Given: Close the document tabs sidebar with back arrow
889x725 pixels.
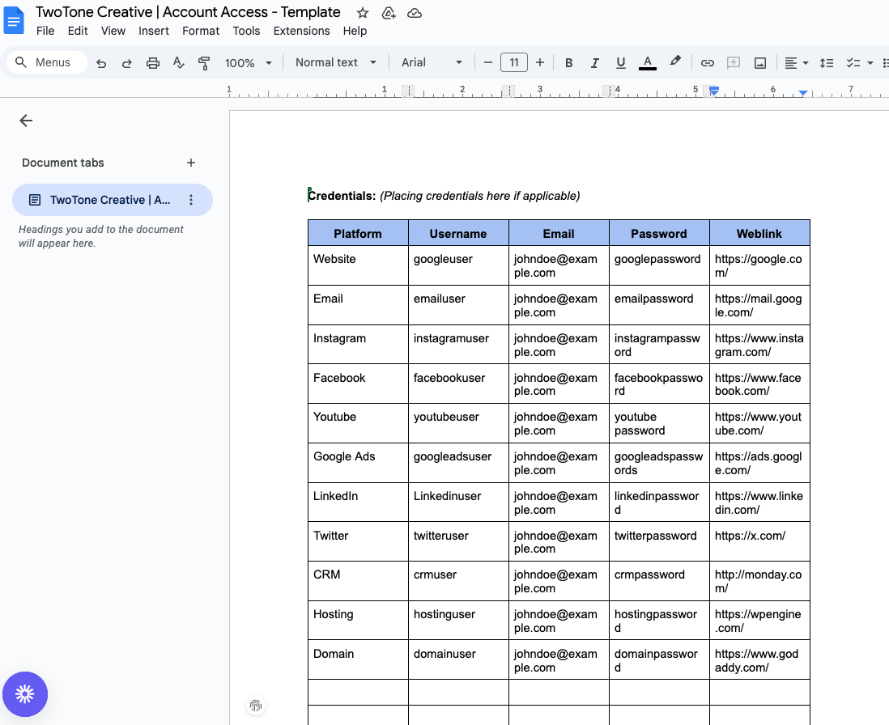Looking at the screenshot, I should (26, 121).
